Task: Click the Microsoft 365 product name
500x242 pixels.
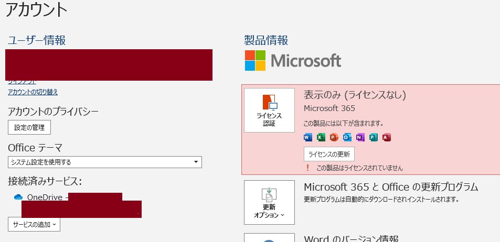Action: pyautogui.click(x=329, y=108)
